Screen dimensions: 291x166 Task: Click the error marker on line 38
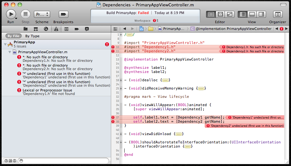[x=113, y=122]
